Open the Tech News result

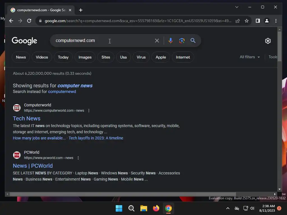(27, 118)
